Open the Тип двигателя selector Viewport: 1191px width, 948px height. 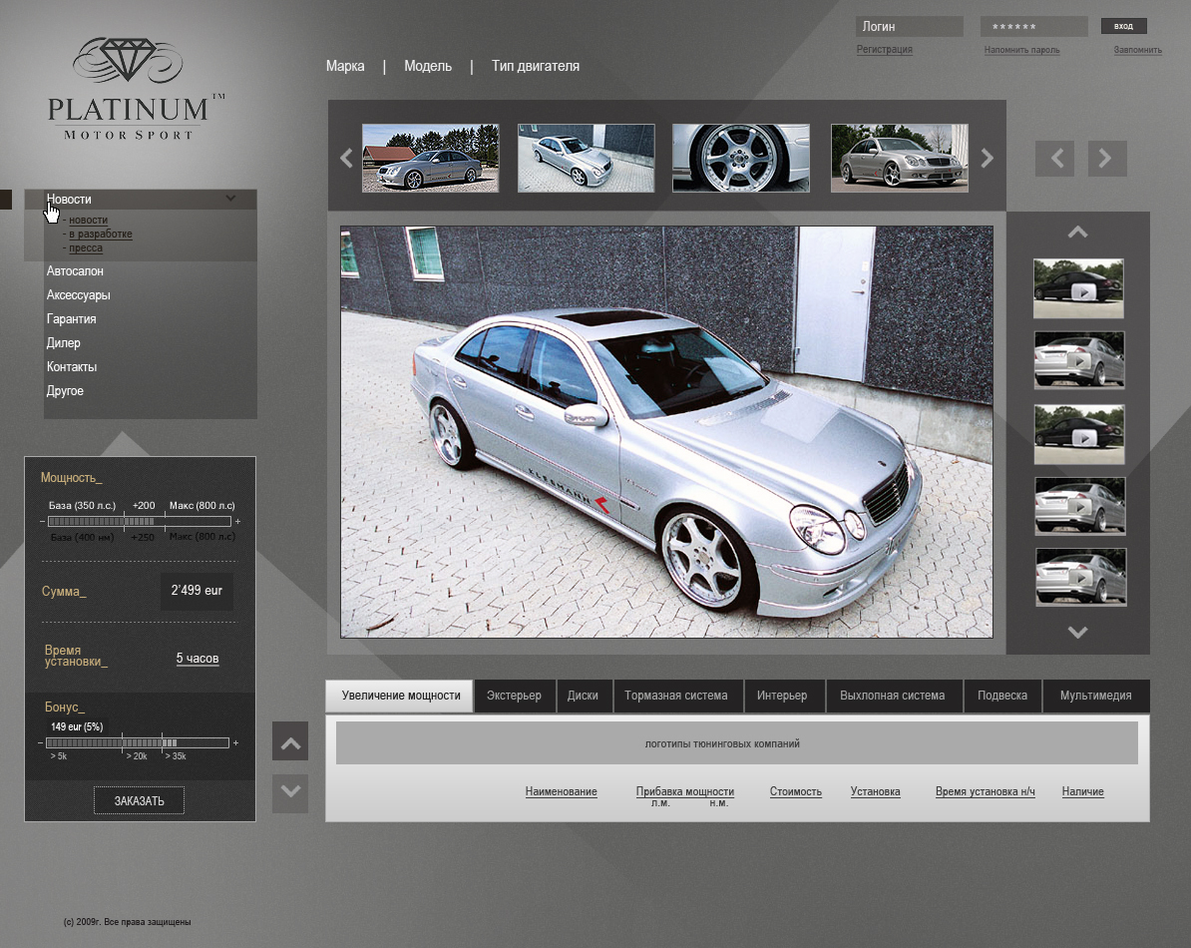pyautogui.click(x=535, y=67)
